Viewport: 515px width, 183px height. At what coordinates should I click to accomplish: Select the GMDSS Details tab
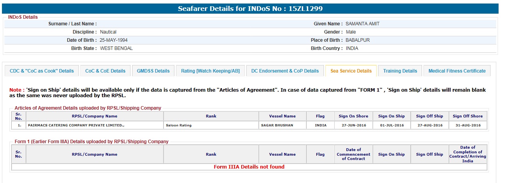tap(153, 71)
